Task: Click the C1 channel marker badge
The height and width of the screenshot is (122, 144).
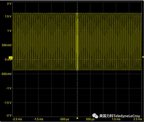Action: coord(11,58)
